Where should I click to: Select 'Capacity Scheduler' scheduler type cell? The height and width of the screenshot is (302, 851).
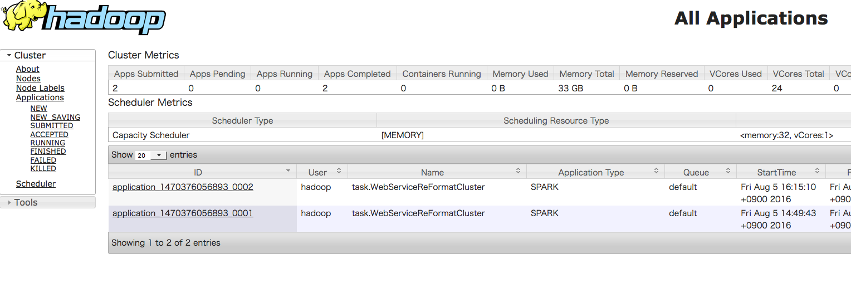point(242,135)
